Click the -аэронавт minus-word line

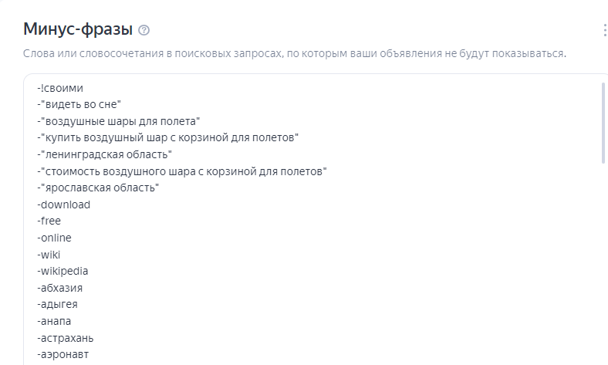tap(62, 355)
